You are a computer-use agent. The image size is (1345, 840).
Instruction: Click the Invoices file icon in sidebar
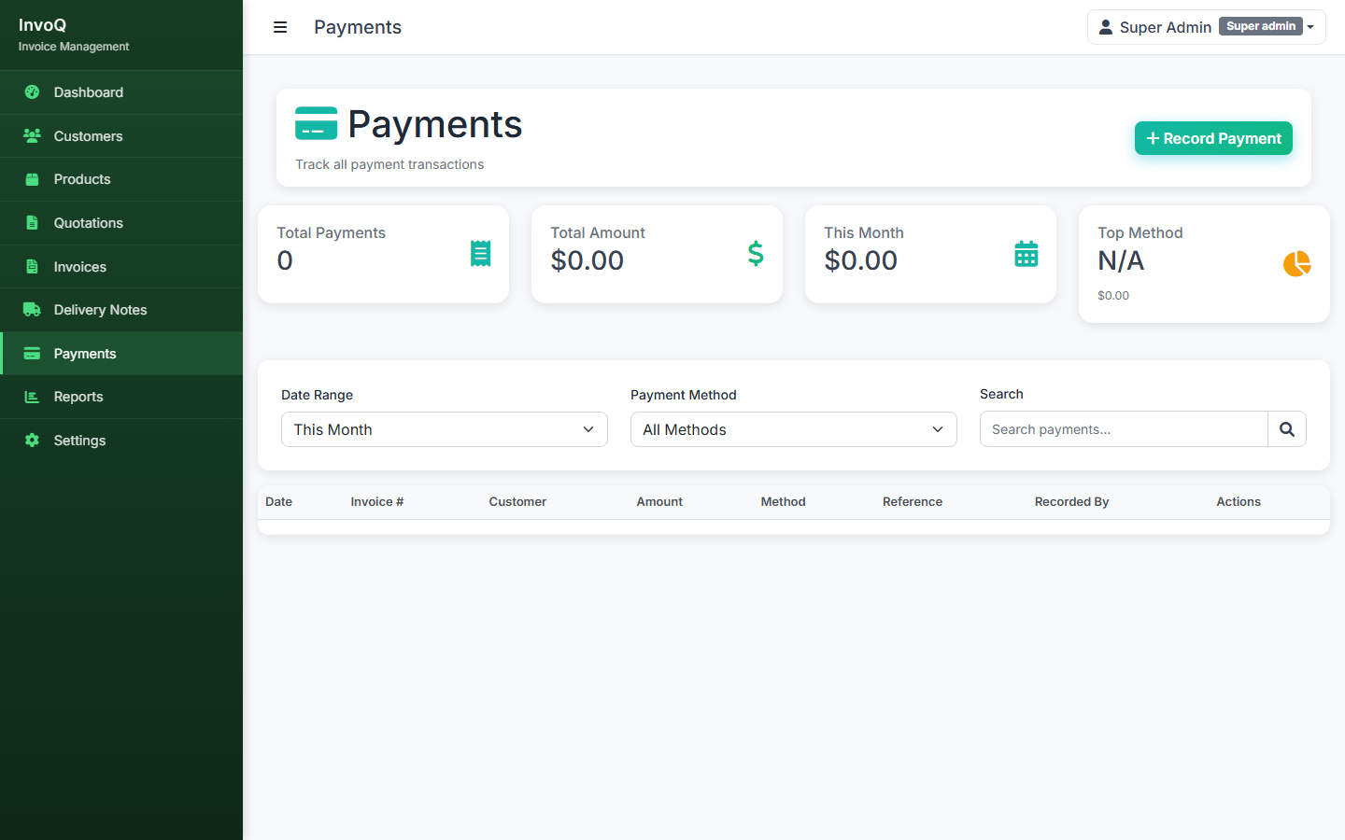click(32, 267)
